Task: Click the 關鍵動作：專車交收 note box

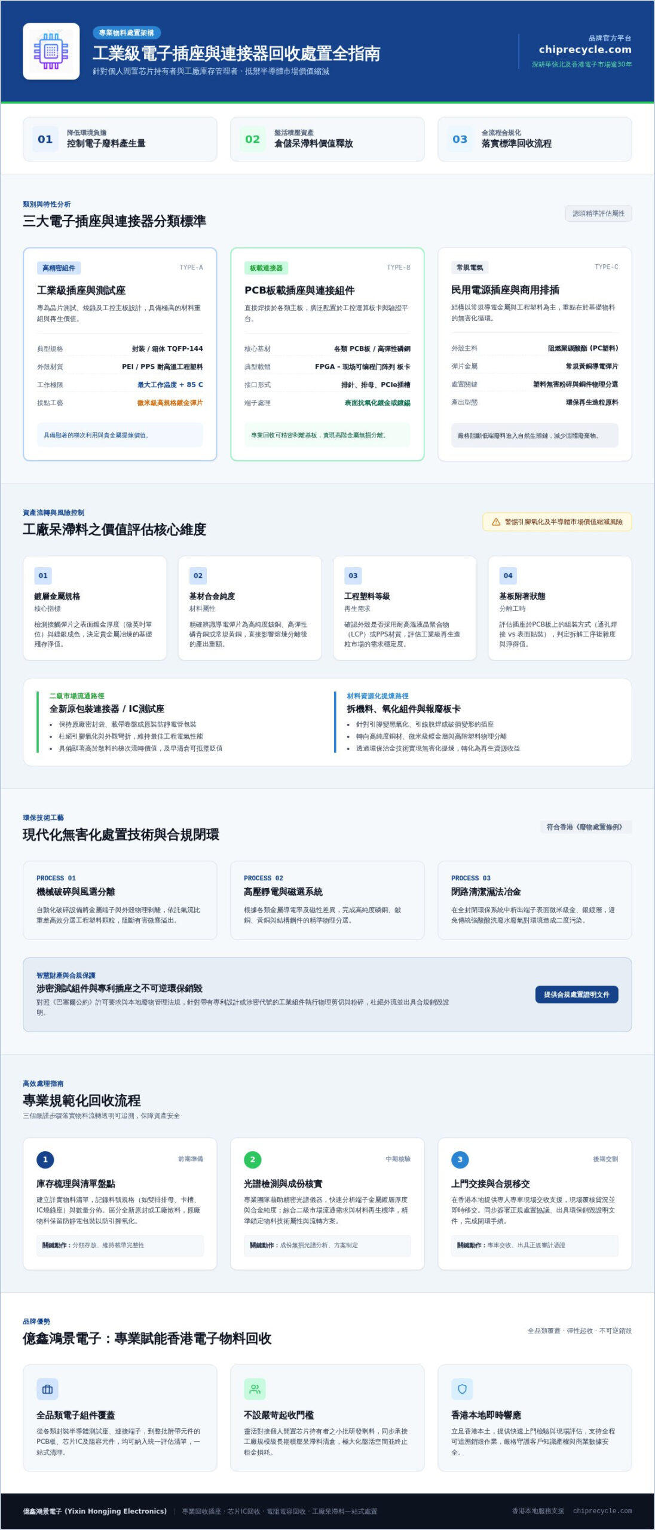Action: point(535,1246)
